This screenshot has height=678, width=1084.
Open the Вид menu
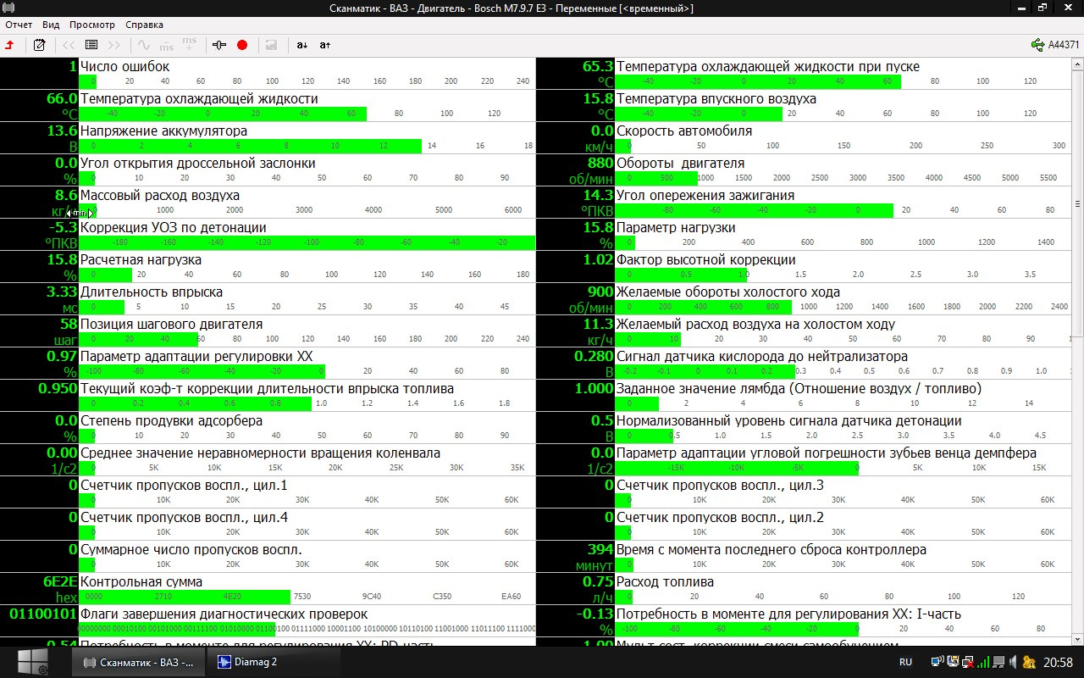tap(51, 25)
